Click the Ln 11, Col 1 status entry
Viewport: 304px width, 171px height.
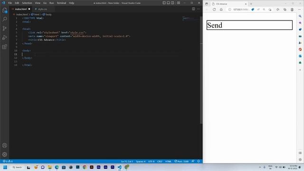tap(127, 161)
